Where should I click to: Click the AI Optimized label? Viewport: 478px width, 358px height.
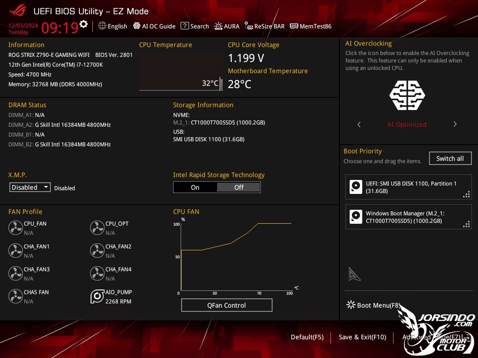click(407, 124)
